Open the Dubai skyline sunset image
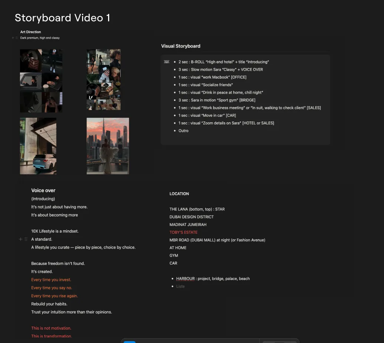The image size is (384, 343). click(x=108, y=146)
